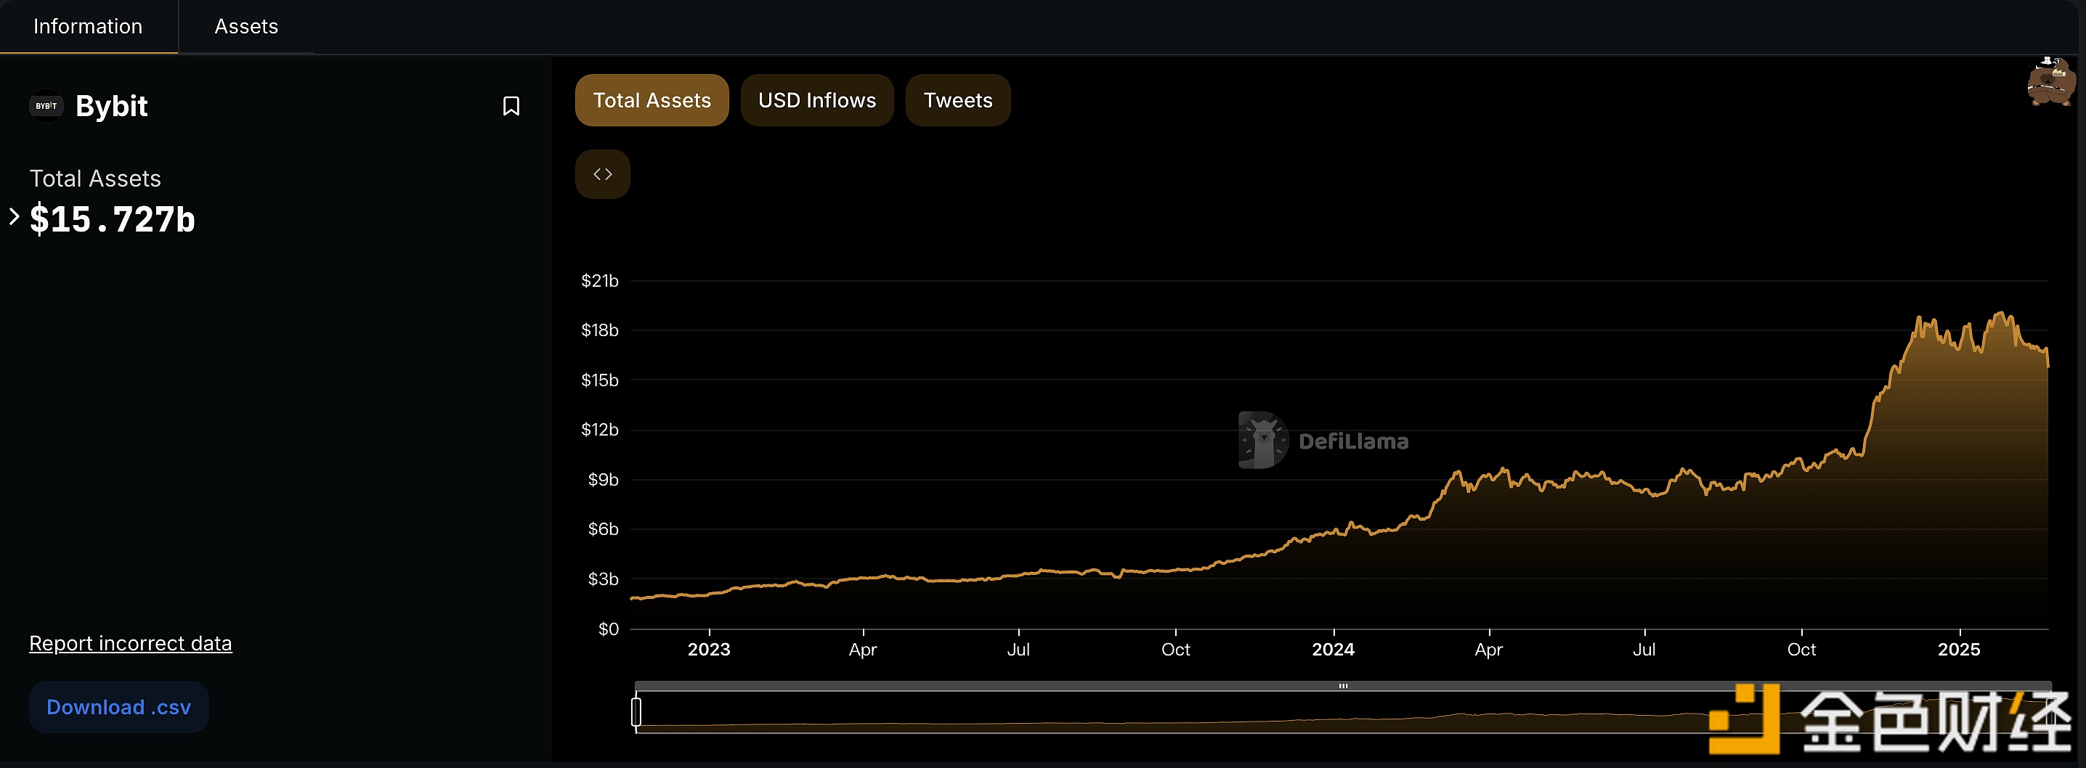Show the Tweets chart overlay

[x=958, y=100]
